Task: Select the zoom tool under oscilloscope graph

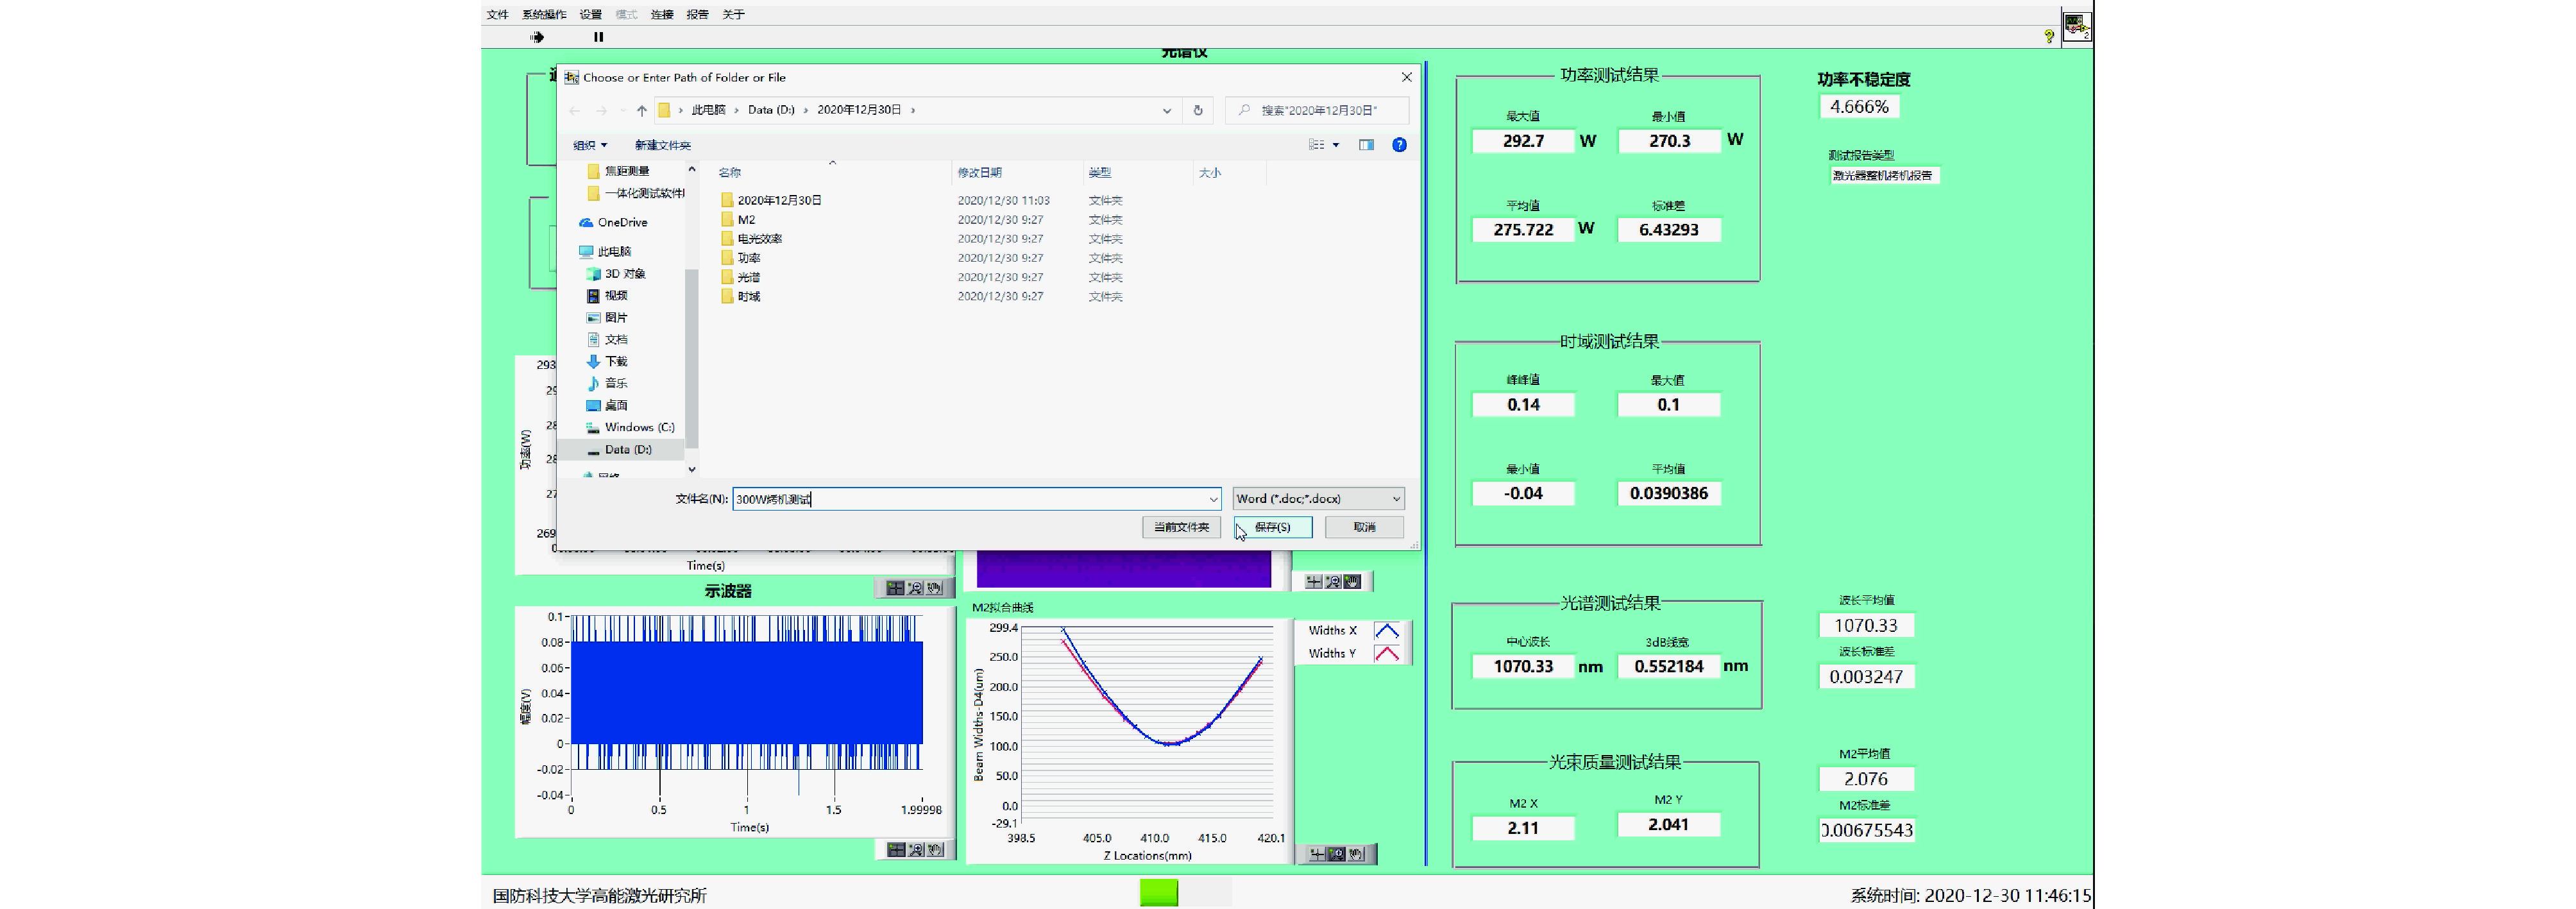Action: coord(915,849)
